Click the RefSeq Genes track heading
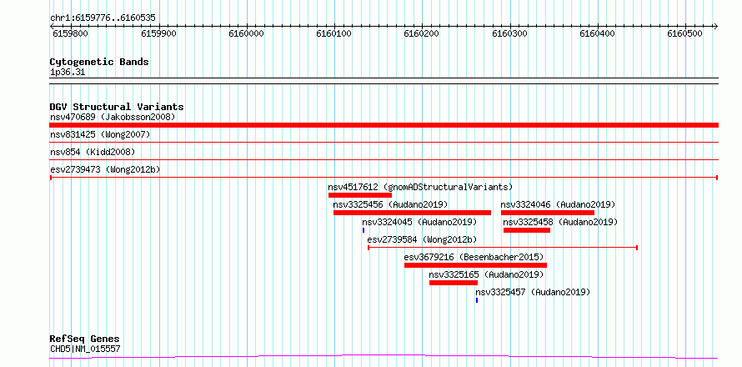Viewport: 742px width, 367px height. point(84,339)
